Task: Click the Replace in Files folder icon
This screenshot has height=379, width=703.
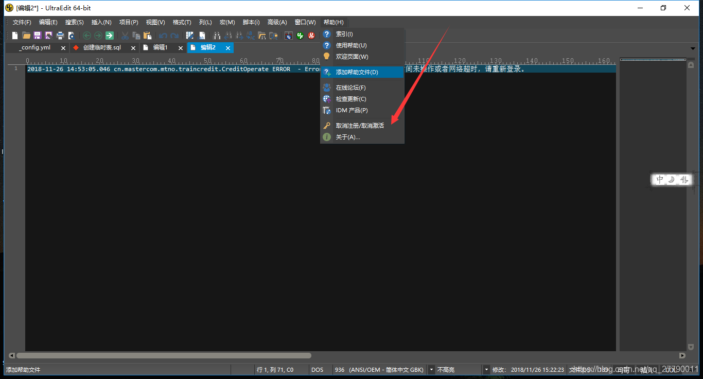Action: tap(273, 36)
